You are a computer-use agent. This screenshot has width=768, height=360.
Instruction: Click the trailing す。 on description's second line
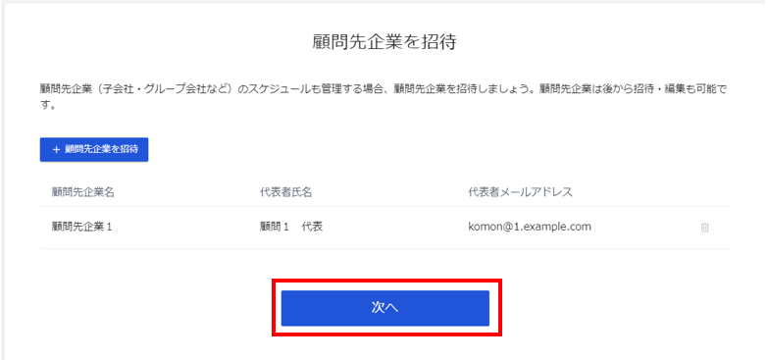(x=47, y=106)
